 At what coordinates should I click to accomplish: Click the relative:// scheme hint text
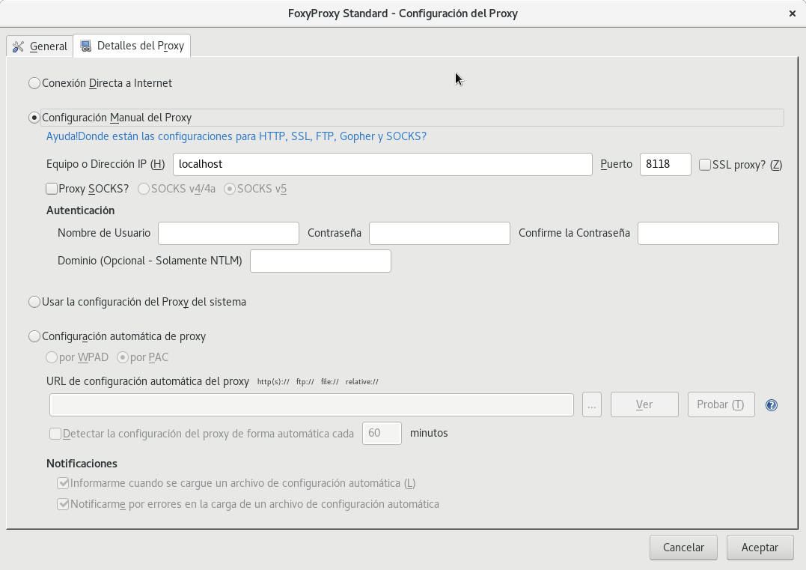tap(362, 382)
